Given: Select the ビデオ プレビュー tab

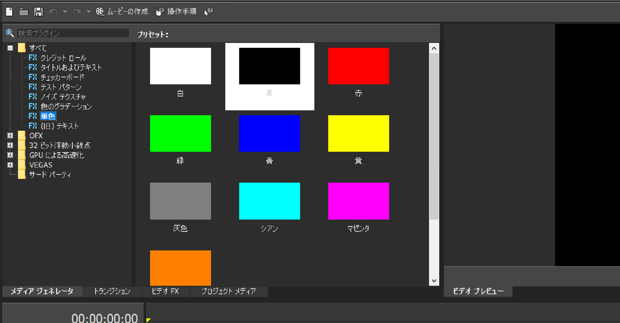Looking at the screenshot, I should click(478, 291).
